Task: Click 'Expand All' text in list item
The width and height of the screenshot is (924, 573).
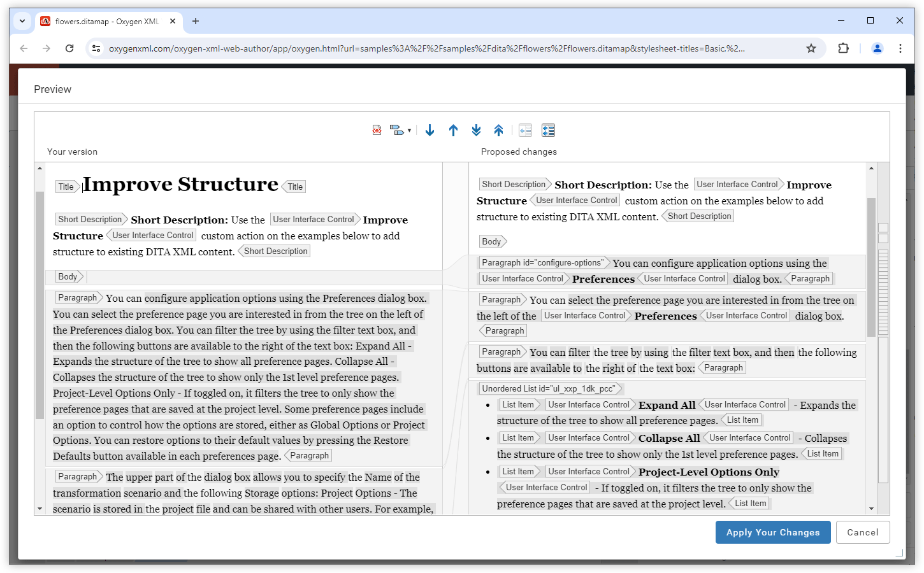Action: click(x=667, y=405)
